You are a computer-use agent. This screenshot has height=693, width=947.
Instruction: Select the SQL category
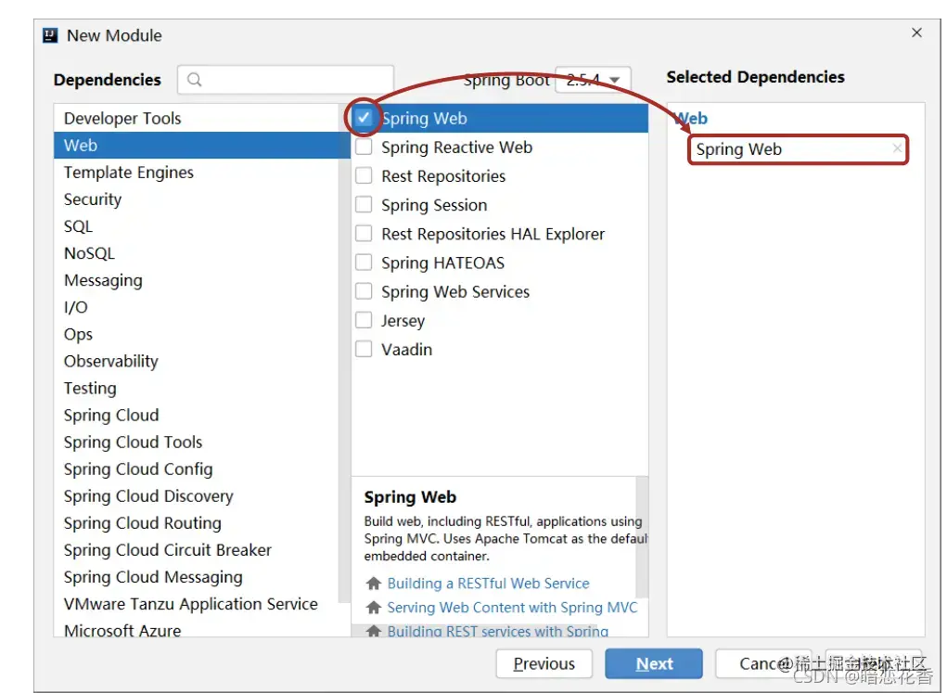pos(197,226)
